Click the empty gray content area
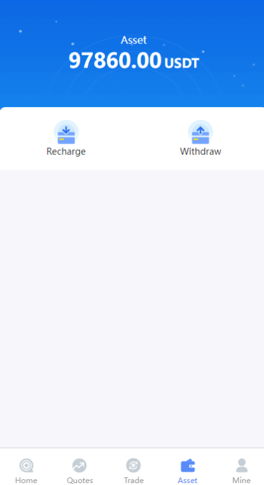Viewport: 264px width, 485px height. coord(132,308)
